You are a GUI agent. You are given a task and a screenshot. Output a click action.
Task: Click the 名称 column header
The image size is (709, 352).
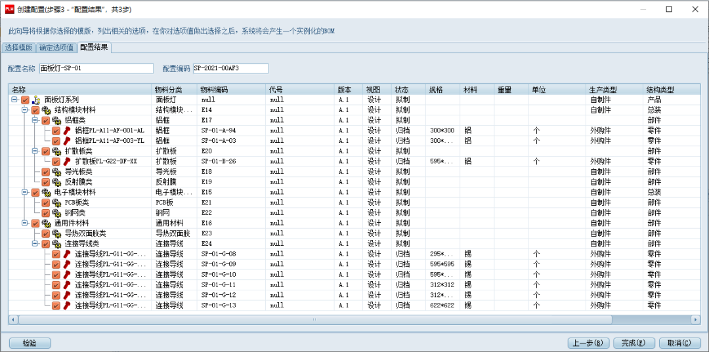coord(80,89)
